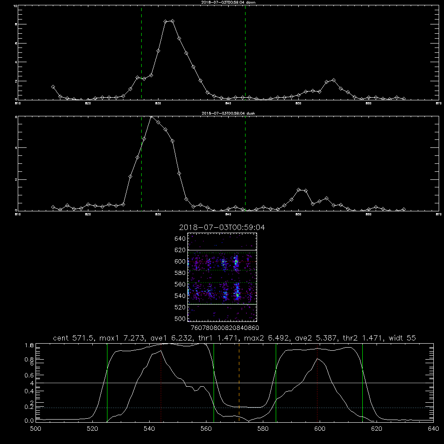This screenshot has height=444, width=444.
Task: Click the red dotted peak line near 599
Action: (317, 383)
